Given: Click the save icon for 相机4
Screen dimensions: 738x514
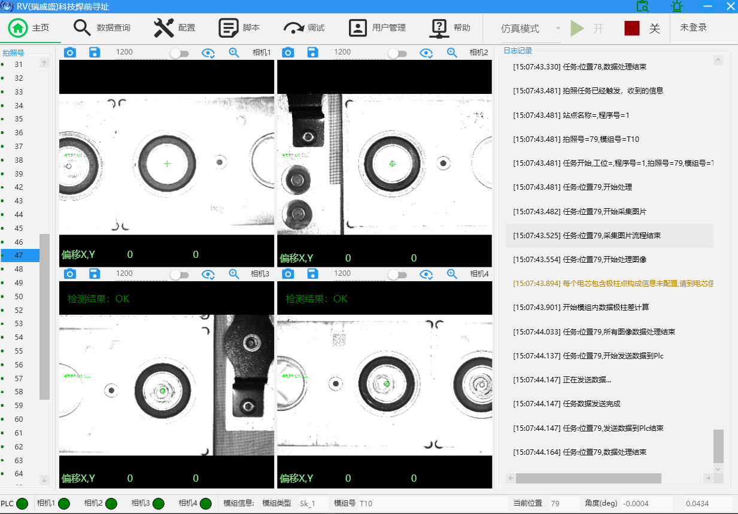Looking at the screenshot, I should [312, 273].
